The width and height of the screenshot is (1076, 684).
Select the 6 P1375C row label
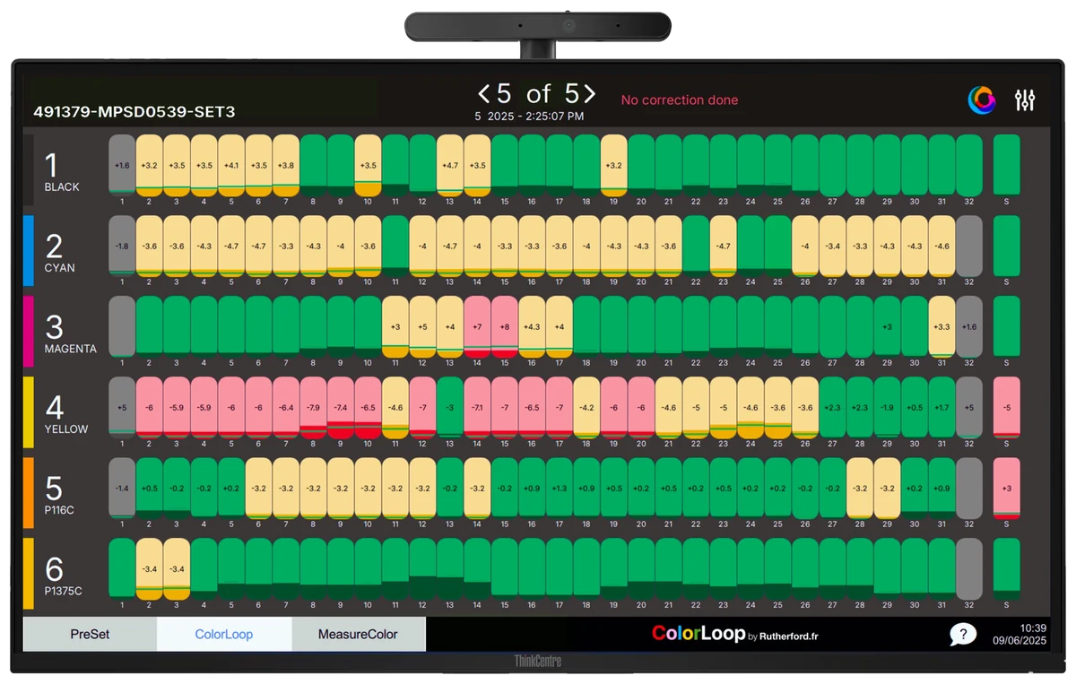[x=64, y=576]
